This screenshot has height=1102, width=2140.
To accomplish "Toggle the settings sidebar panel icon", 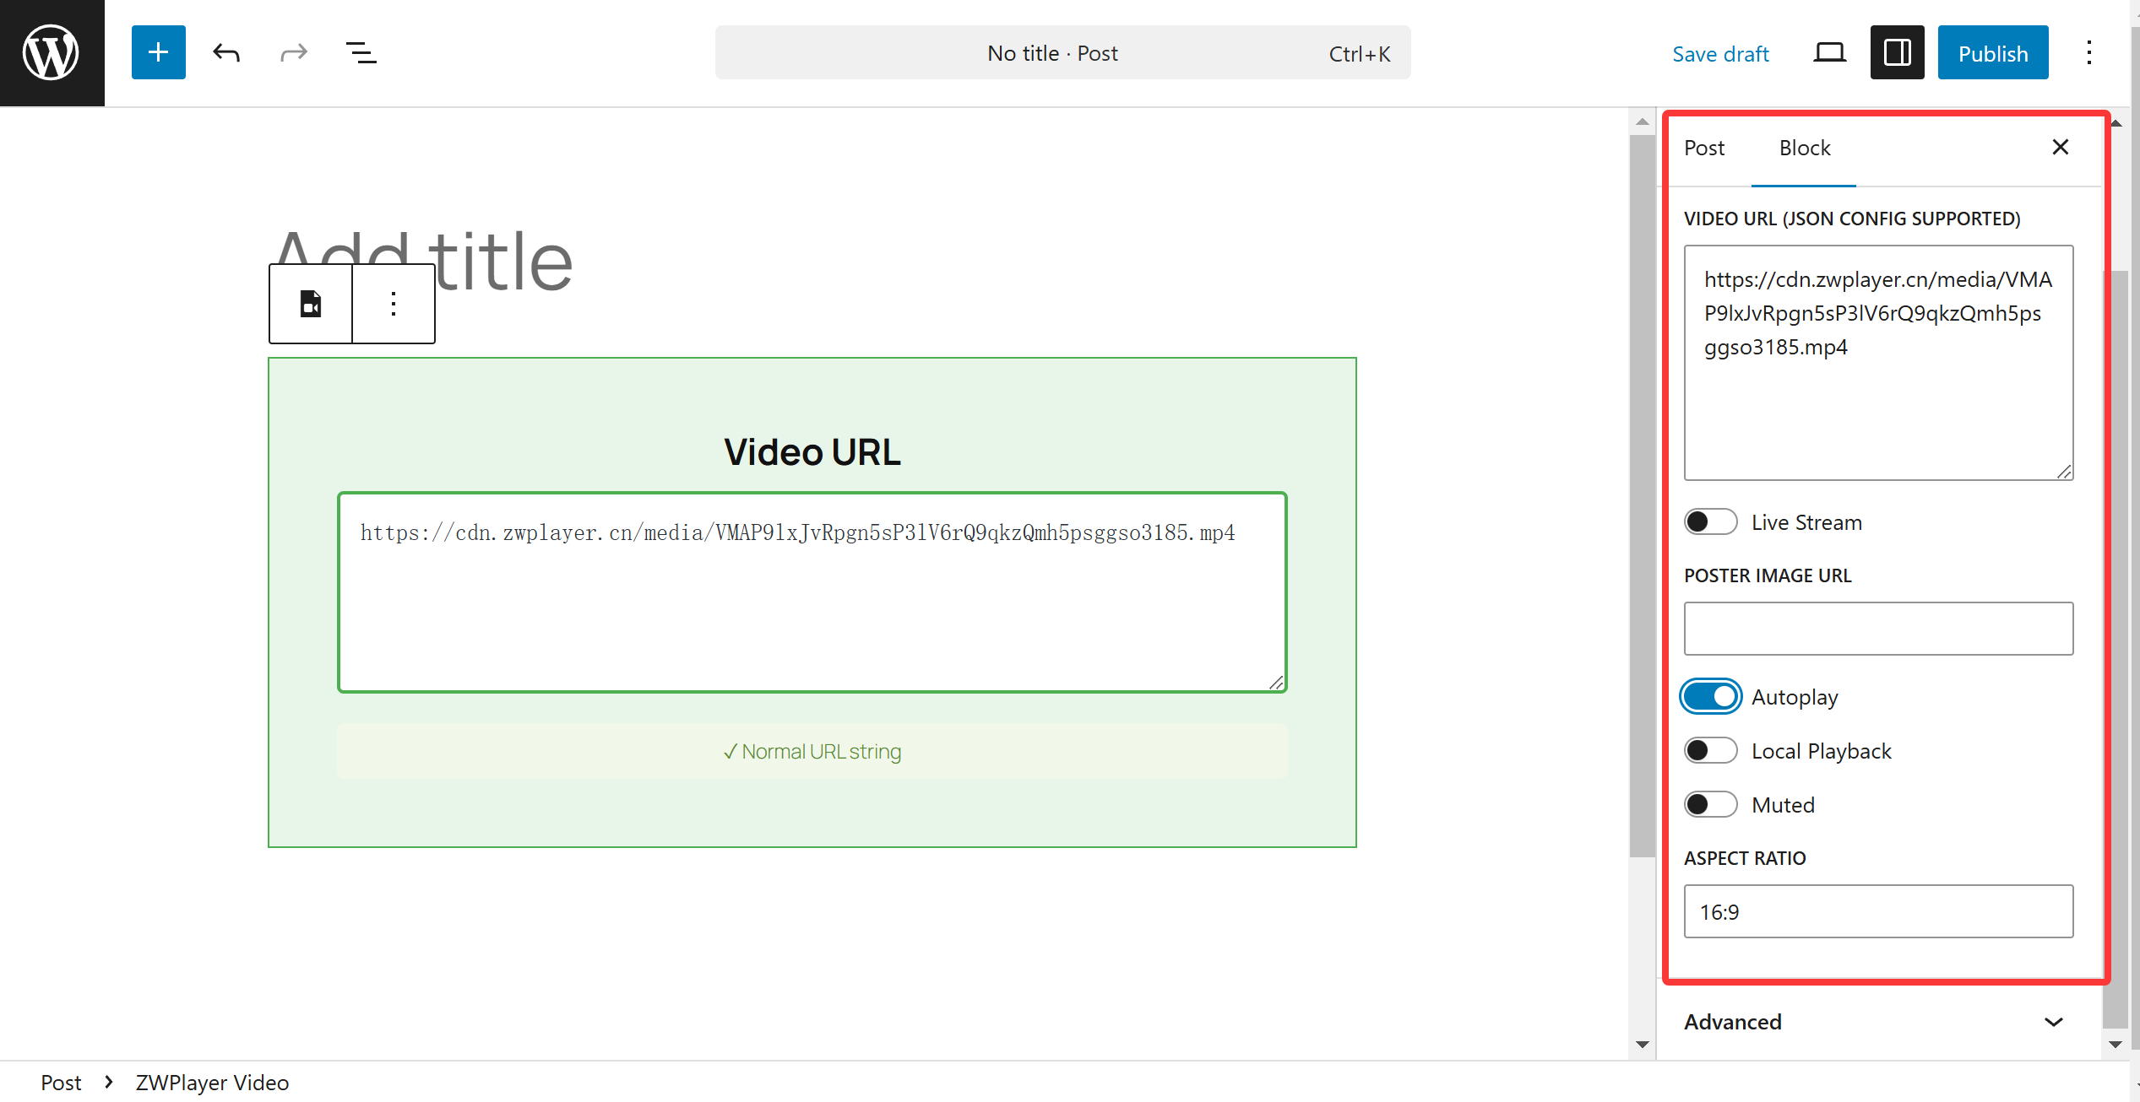I will pyautogui.click(x=1897, y=53).
